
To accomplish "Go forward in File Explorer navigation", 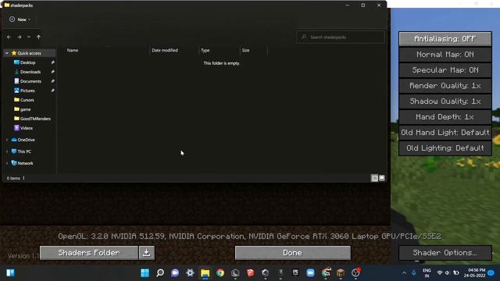I will coord(20,37).
